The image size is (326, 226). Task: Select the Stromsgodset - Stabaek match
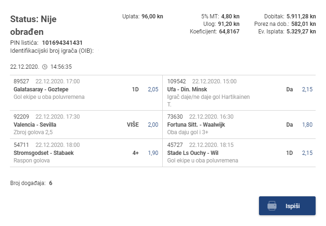(x=44, y=153)
